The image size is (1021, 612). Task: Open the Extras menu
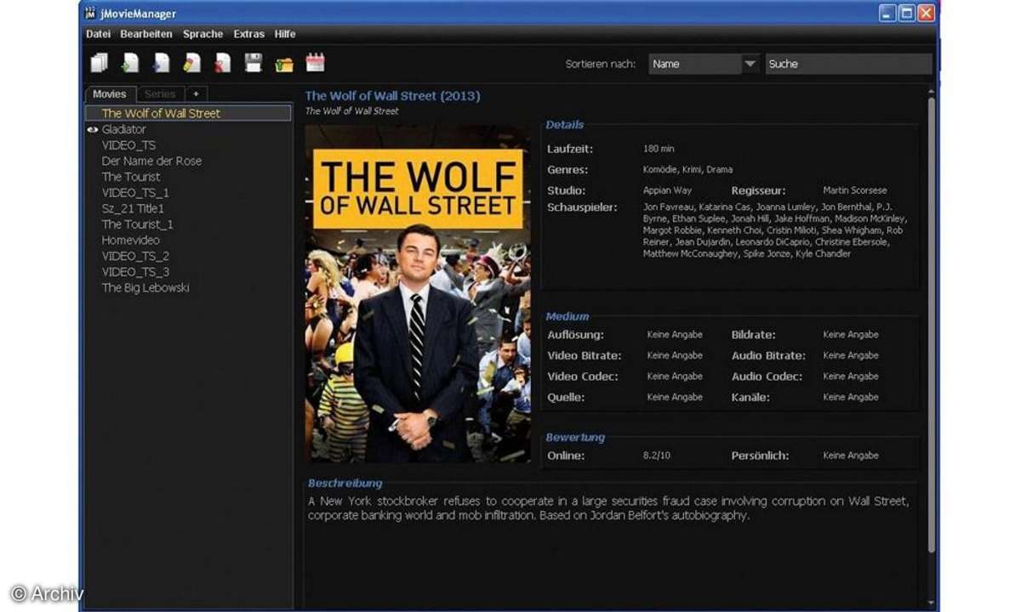point(248,34)
